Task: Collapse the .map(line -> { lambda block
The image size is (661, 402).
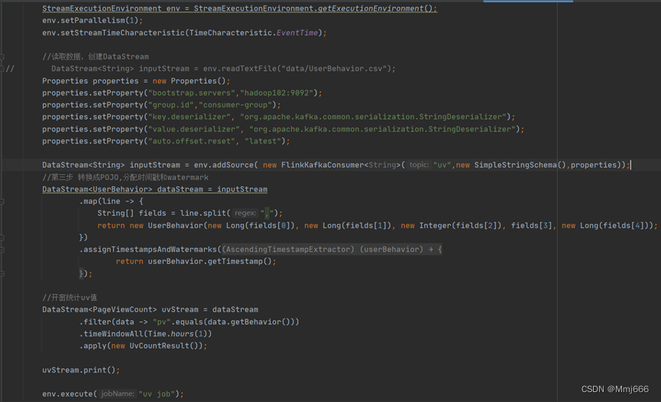Action: click(2, 201)
